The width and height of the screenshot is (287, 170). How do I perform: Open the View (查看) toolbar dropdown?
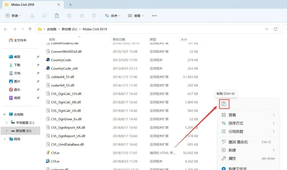point(136,16)
